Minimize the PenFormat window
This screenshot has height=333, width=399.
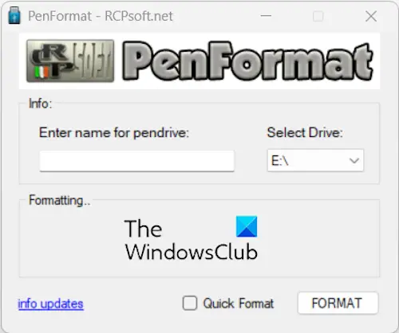(x=266, y=16)
